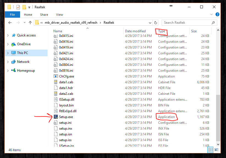
Task: Expand the Quick access tree node
Action: click(x=8, y=35)
